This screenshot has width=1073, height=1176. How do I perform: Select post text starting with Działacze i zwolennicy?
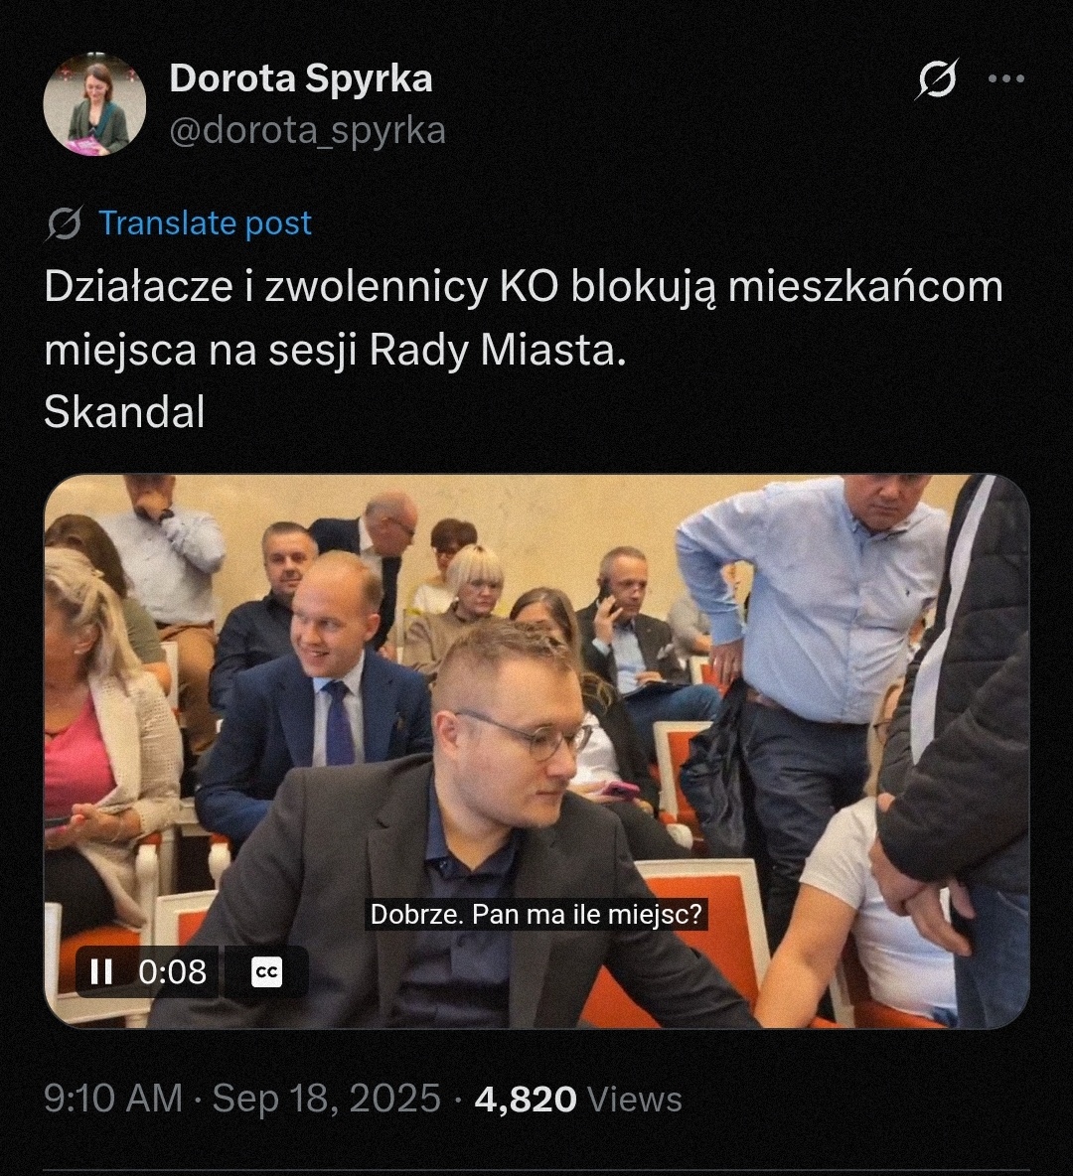(523, 287)
